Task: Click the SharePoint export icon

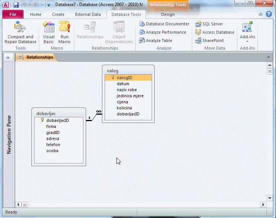Action: (x=198, y=40)
